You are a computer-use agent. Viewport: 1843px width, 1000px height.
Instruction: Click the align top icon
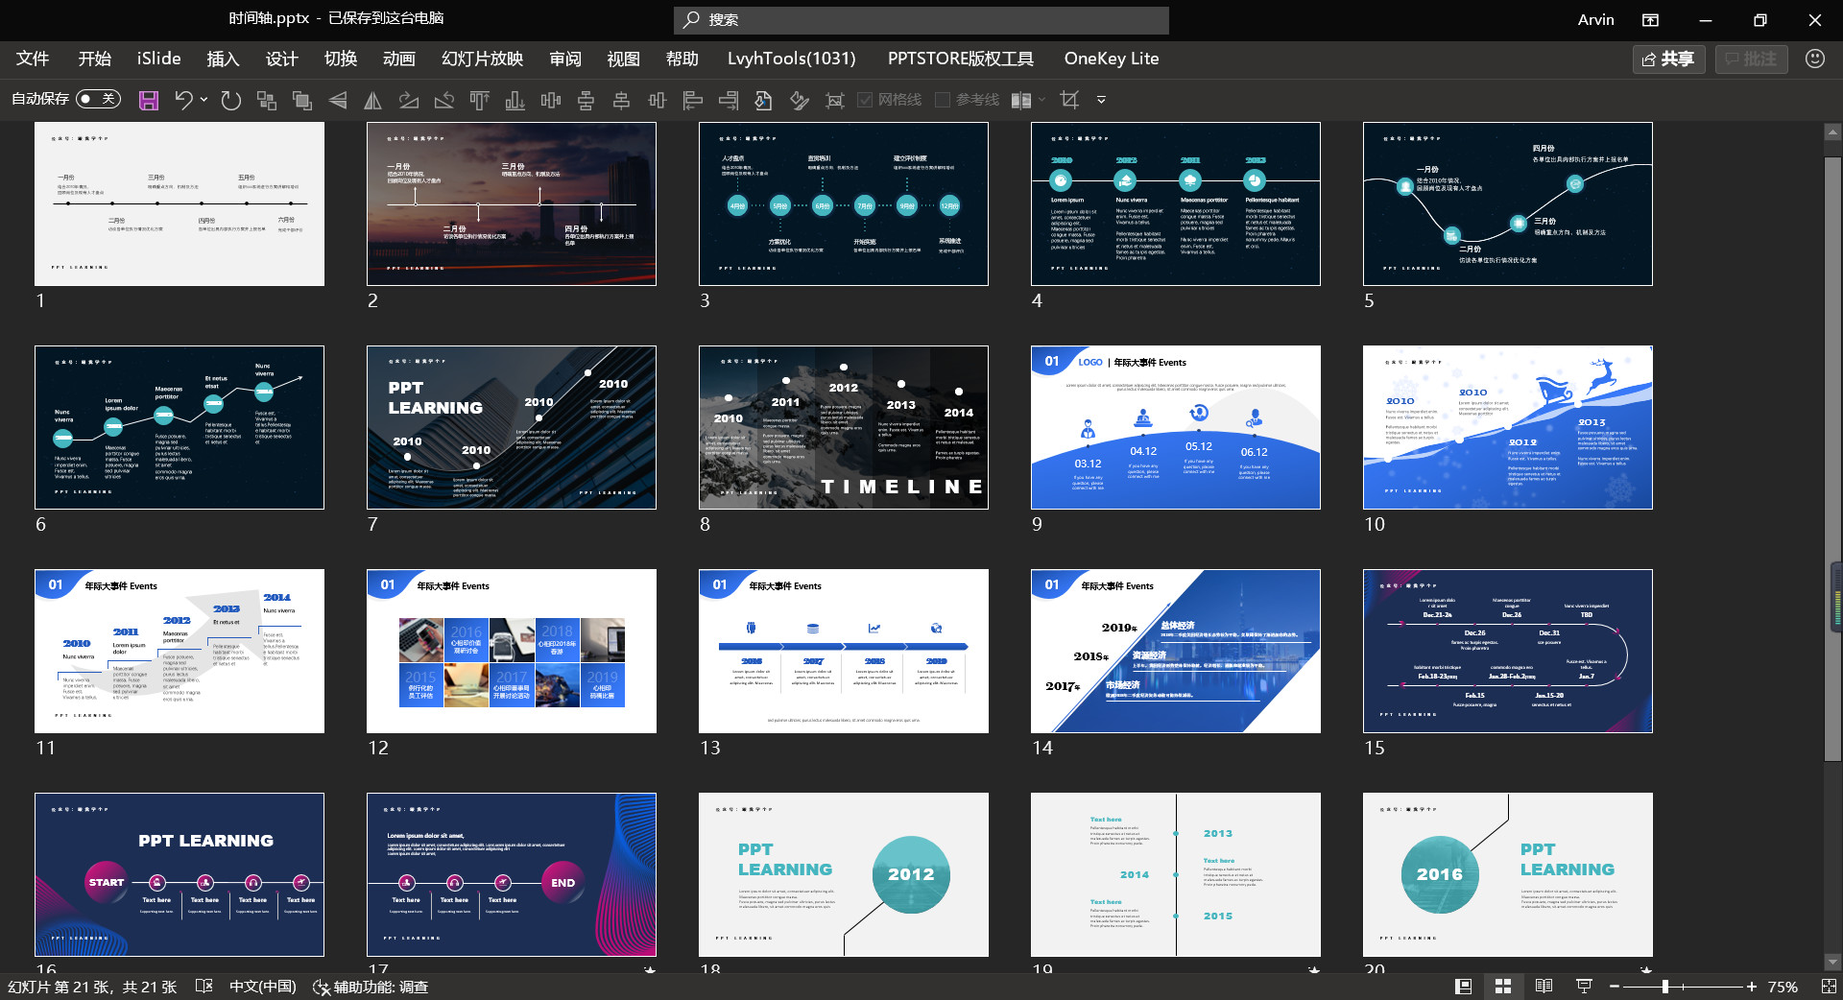coord(480,100)
